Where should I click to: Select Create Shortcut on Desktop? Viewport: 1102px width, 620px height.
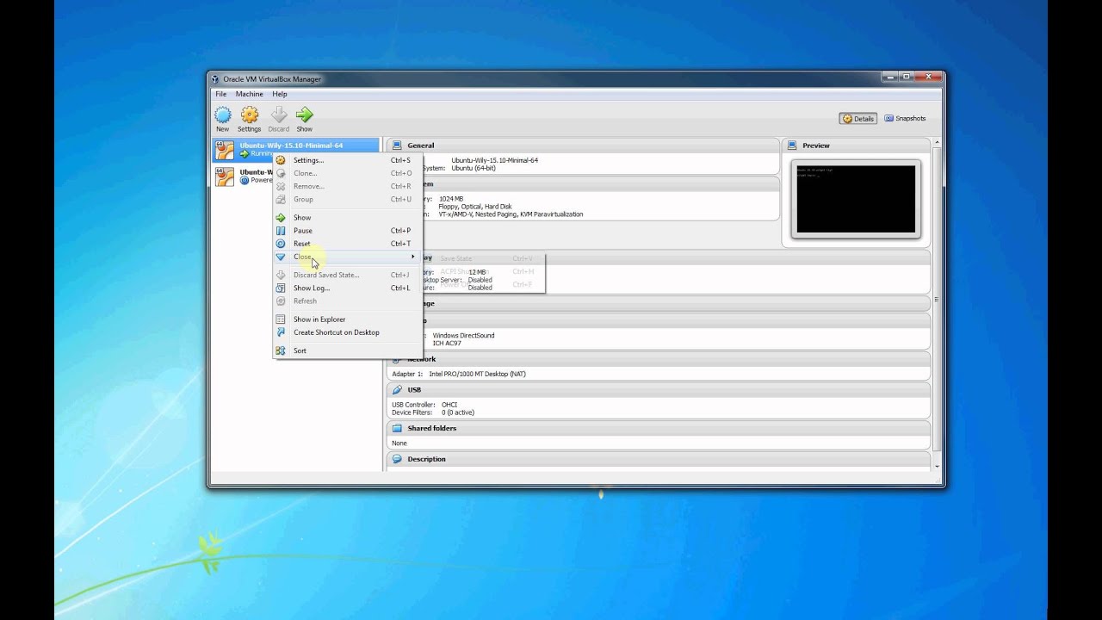tap(336, 332)
